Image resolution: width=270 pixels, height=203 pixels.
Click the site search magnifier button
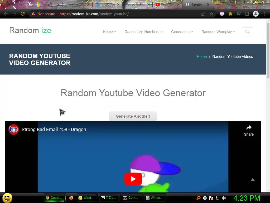247,32
